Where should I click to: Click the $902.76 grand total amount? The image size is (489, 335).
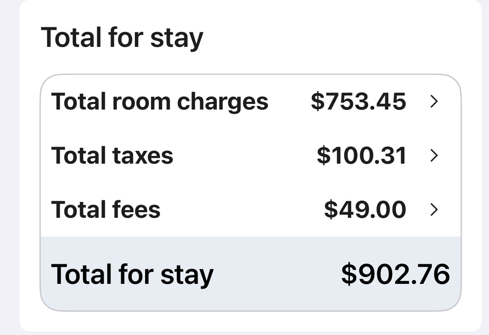[396, 274]
